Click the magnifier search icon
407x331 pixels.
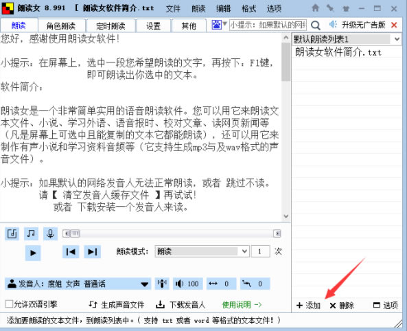click(x=315, y=25)
